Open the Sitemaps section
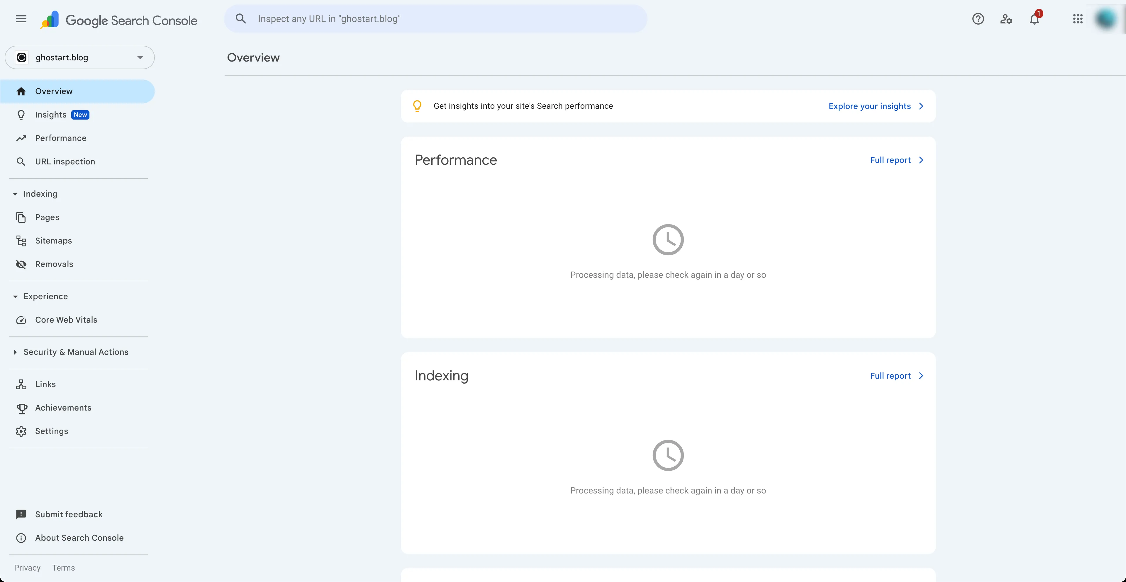This screenshot has height=582, width=1126. (53, 241)
